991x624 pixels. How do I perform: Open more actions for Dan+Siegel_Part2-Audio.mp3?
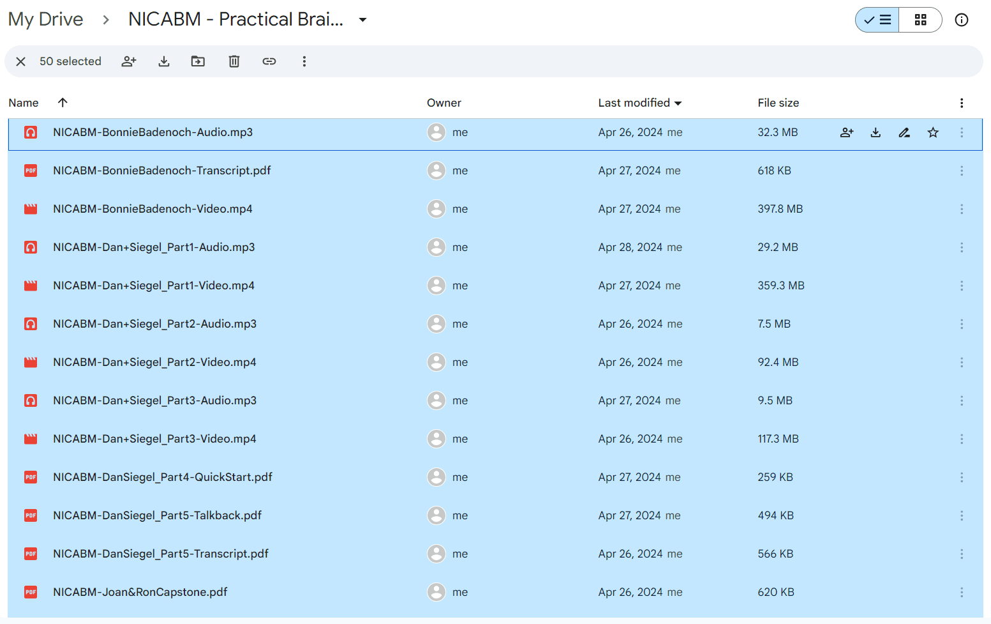pyautogui.click(x=962, y=324)
